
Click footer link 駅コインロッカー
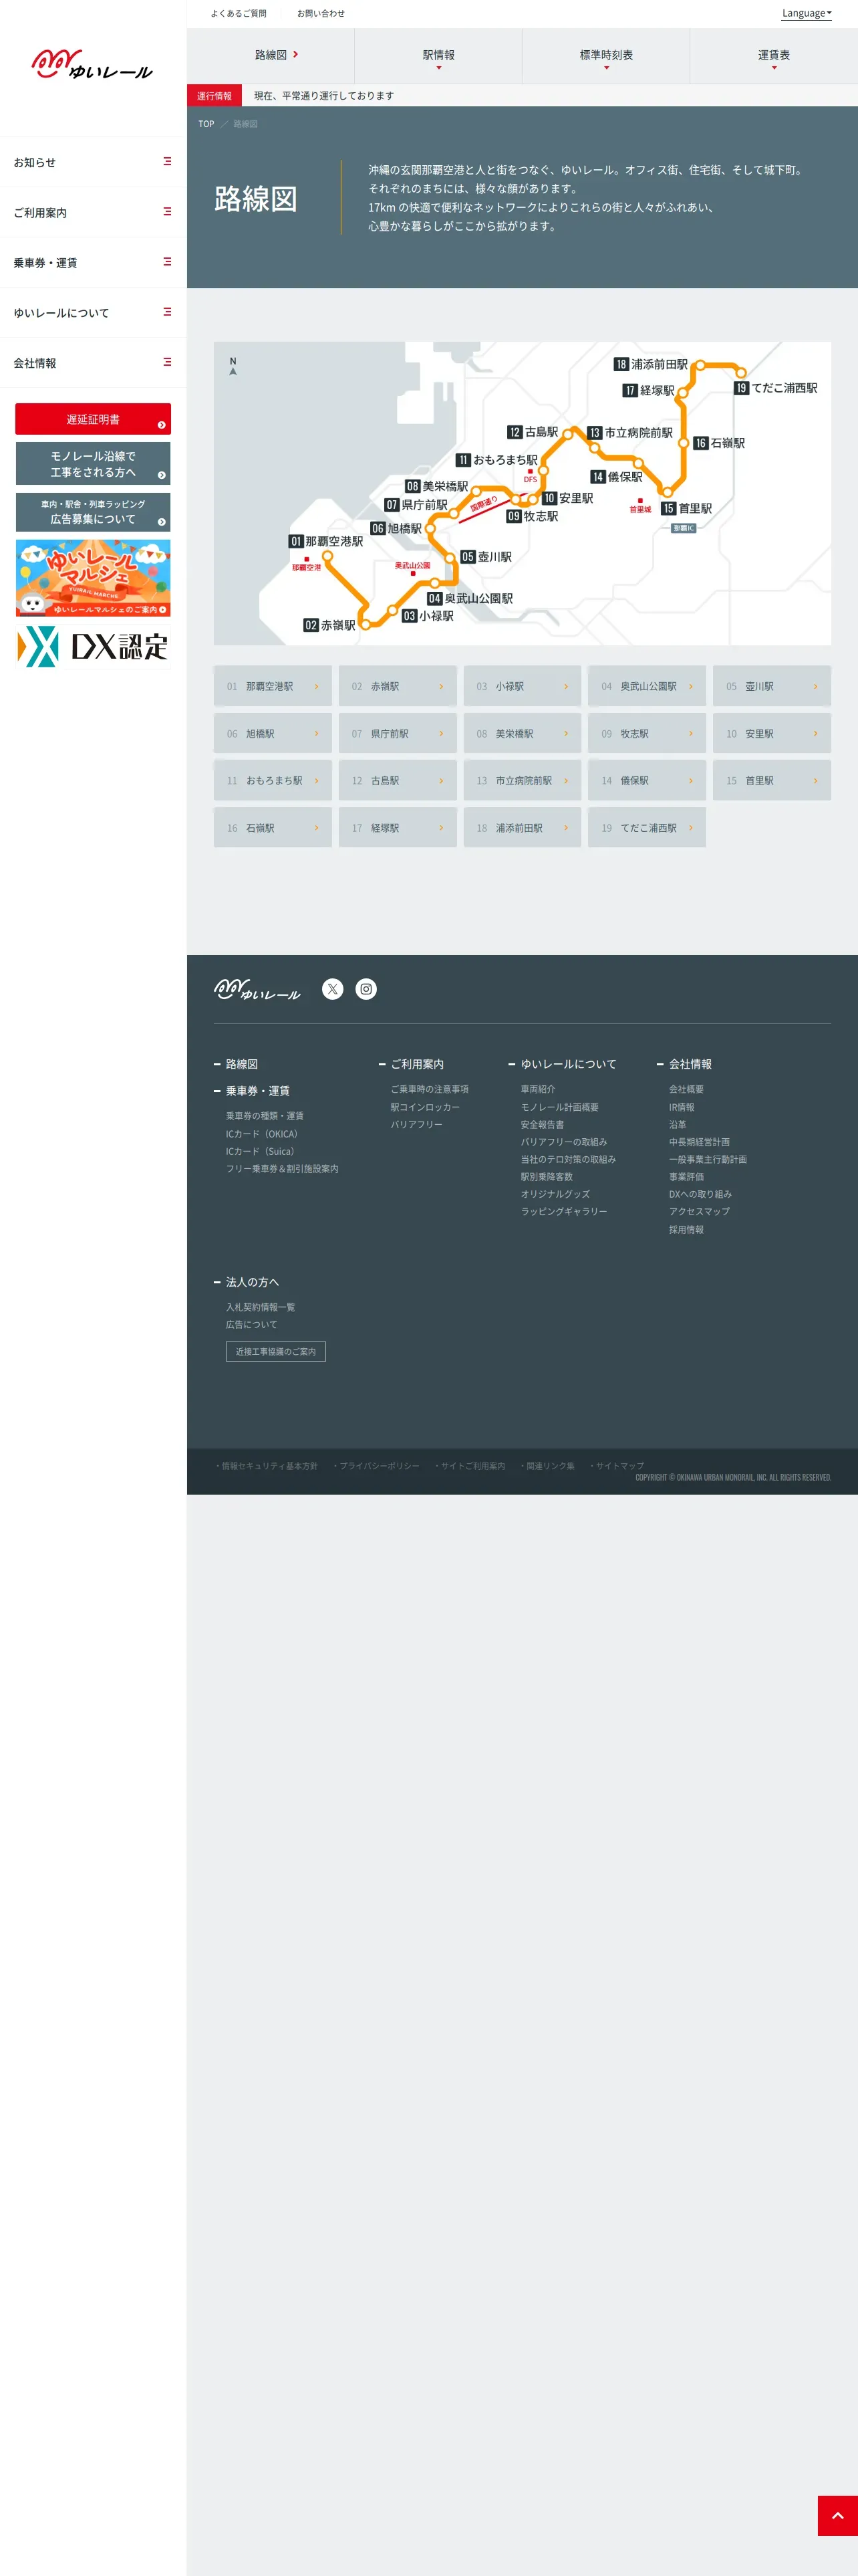(426, 1107)
